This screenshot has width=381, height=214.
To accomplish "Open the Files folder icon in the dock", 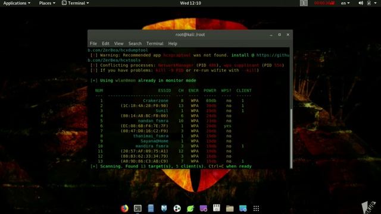I will coord(230,209).
